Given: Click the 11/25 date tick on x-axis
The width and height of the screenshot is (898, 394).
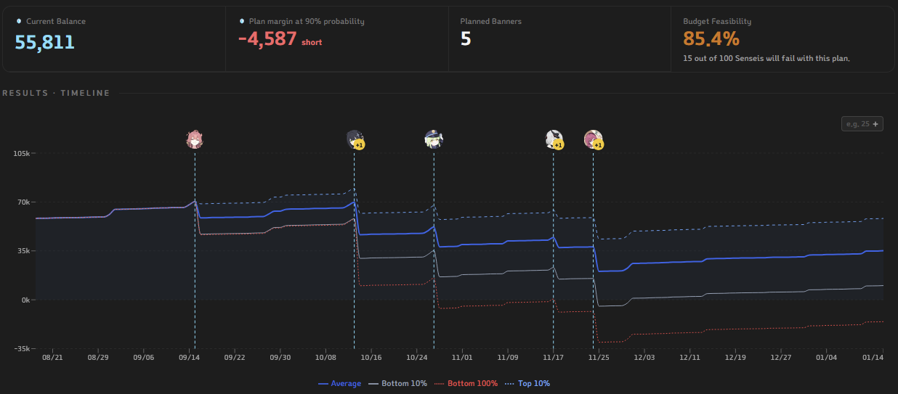Looking at the screenshot, I should click(599, 358).
